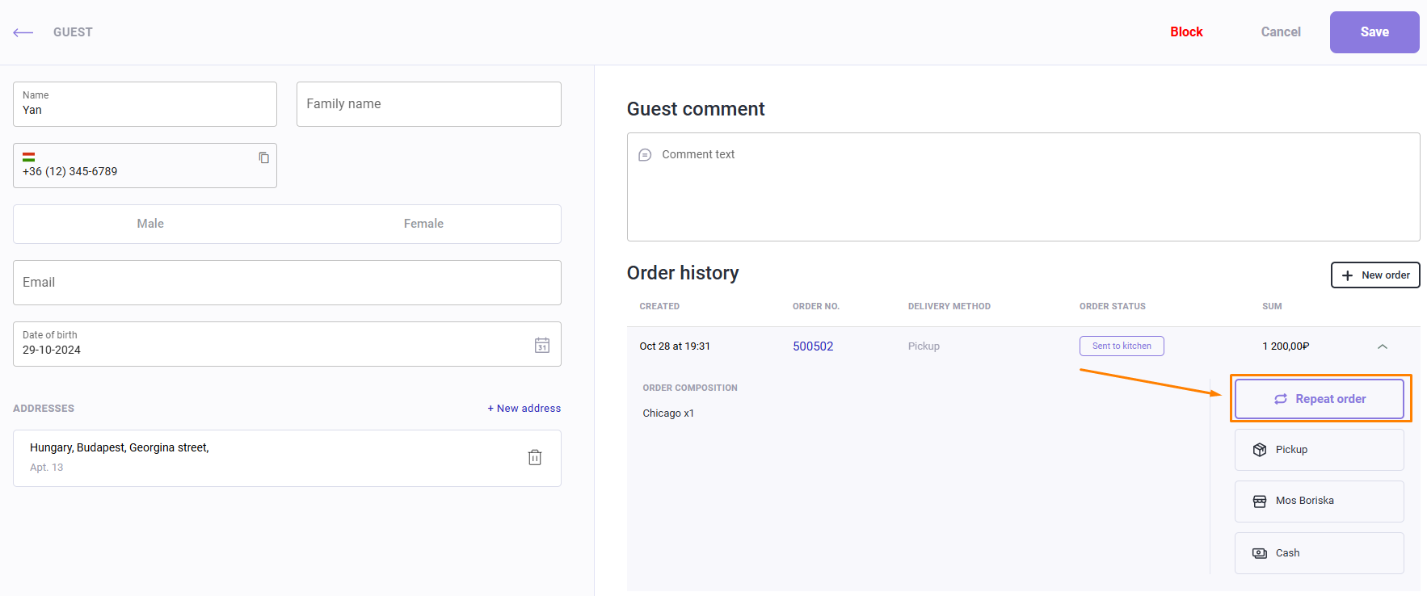Click the comment bubble icon in comment box
The width and height of the screenshot is (1427, 596).
645,154
